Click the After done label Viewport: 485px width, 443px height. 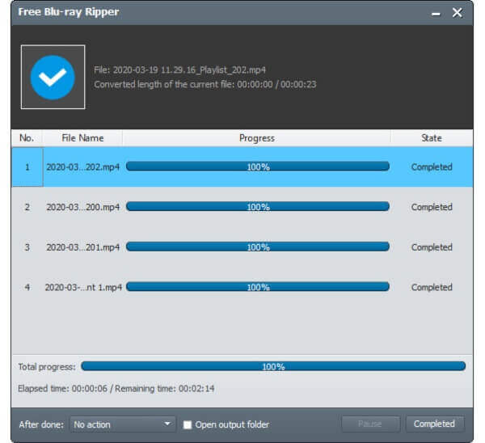pyautogui.click(x=41, y=424)
